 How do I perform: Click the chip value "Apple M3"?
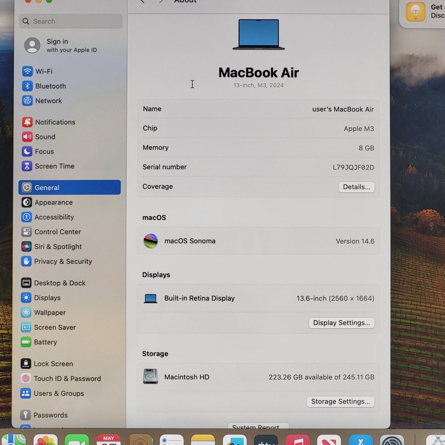point(359,129)
